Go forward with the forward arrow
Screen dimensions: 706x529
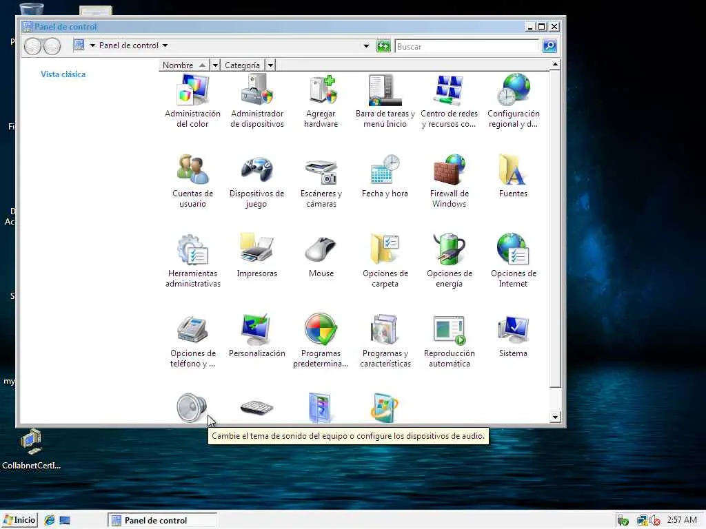point(52,46)
